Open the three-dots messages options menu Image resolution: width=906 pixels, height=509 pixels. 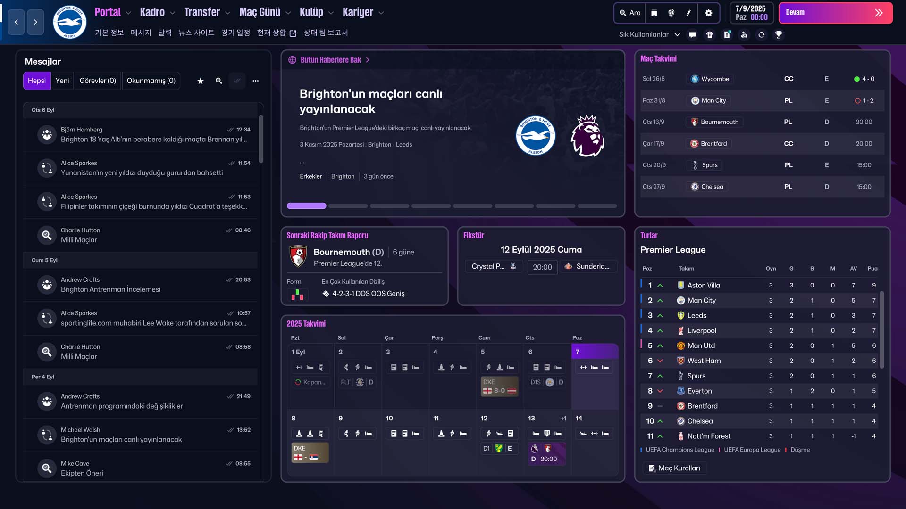(256, 81)
